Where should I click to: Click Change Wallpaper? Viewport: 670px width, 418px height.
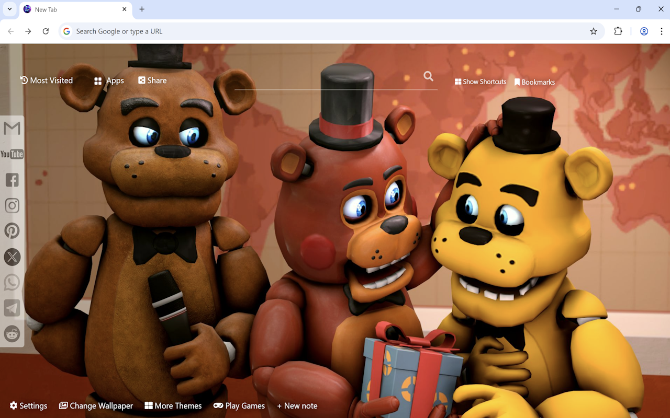[96, 405]
